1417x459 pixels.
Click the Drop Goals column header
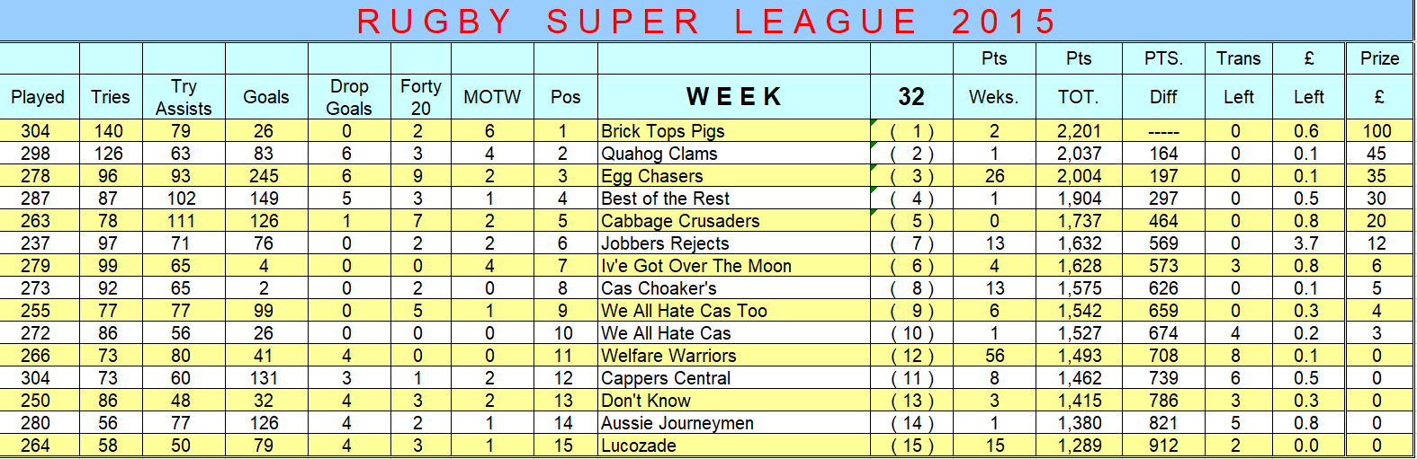[349, 97]
